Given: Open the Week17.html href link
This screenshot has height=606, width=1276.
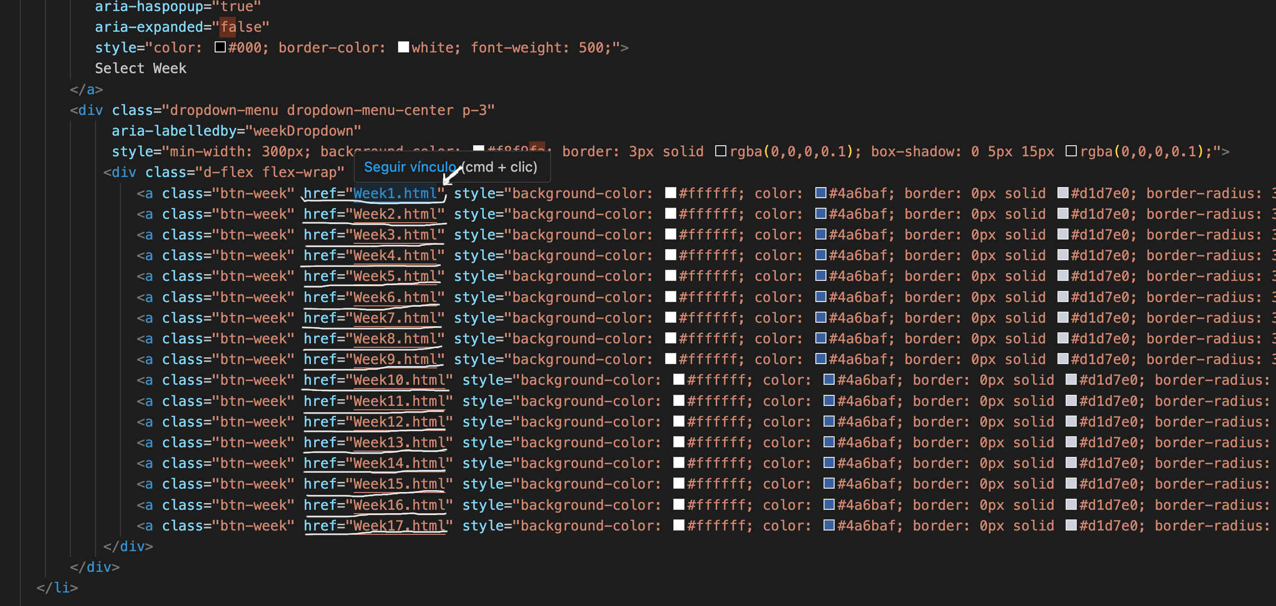Looking at the screenshot, I should pyautogui.click(x=399, y=526).
